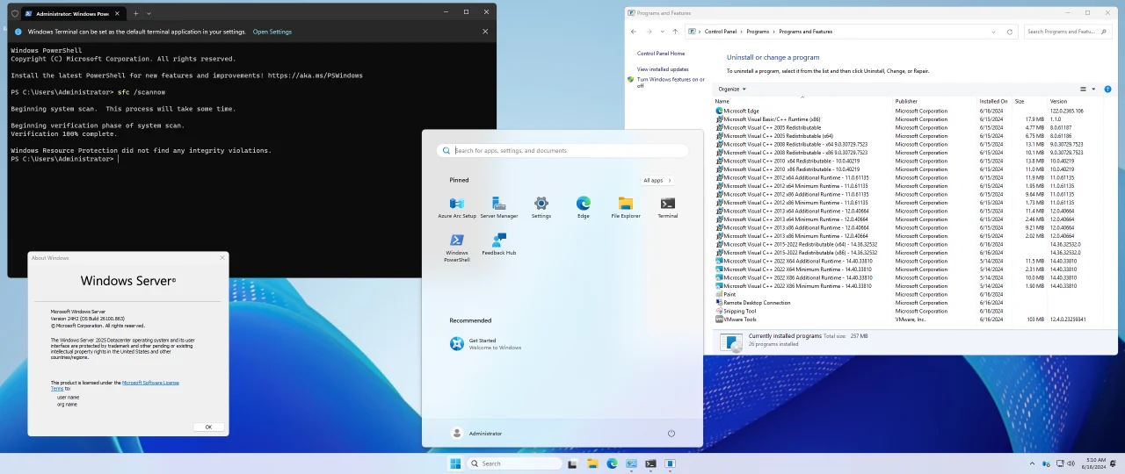This screenshot has height=474, width=1125.
Task: Open Windows PowerShell pinned app
Action: pos(457,248)
